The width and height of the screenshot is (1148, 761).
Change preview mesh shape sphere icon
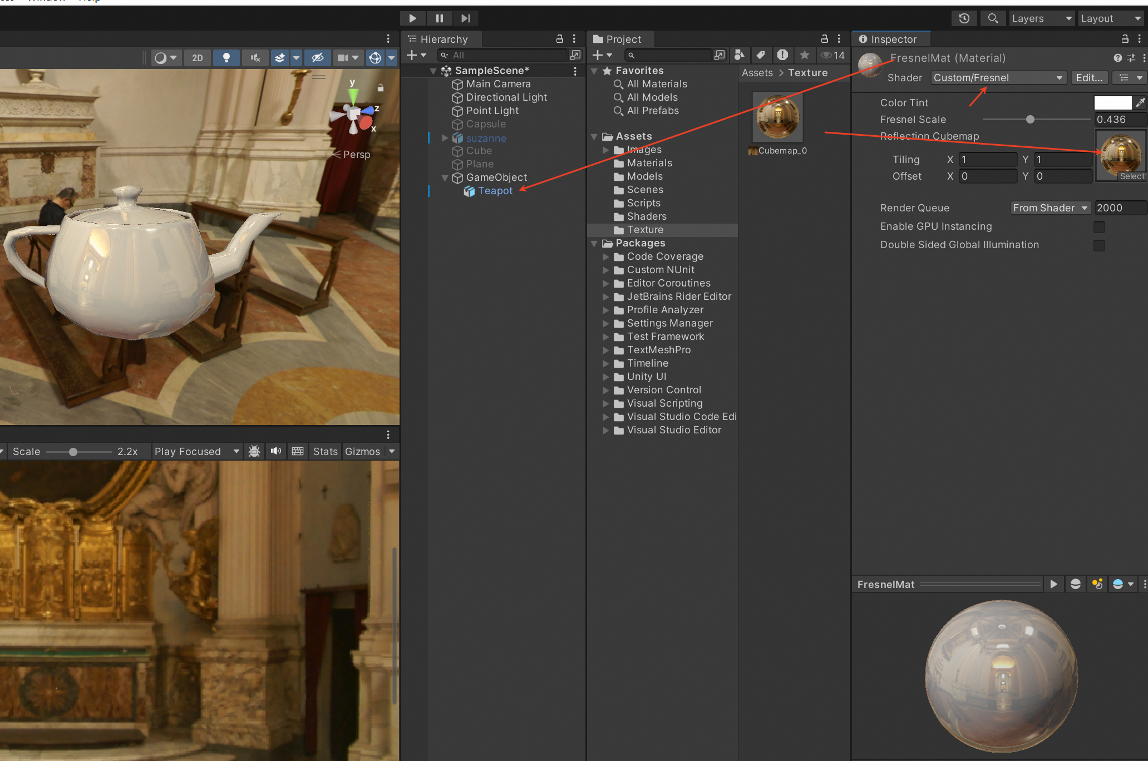(1076, 584)
